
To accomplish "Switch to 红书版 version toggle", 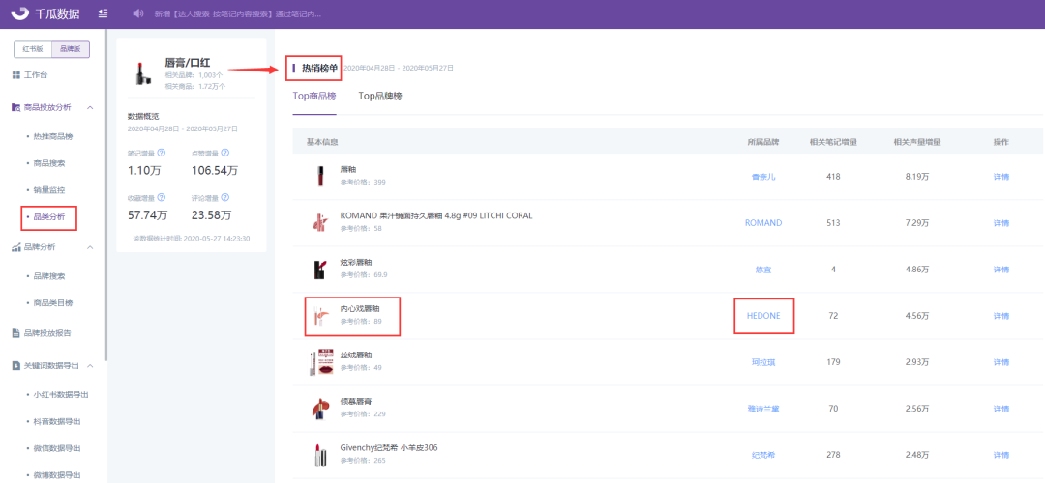I will tap(33, 49).
